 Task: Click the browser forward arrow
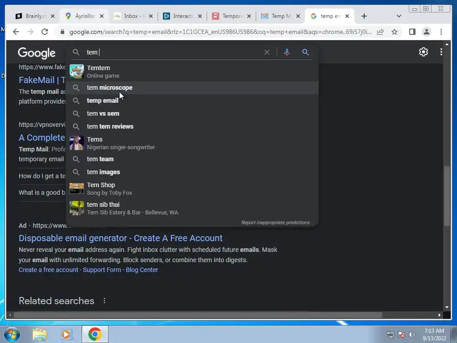coord(30,32)
